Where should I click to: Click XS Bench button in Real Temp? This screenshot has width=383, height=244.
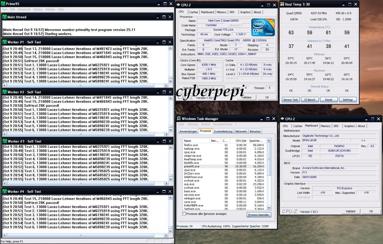[x=310, y=100]
